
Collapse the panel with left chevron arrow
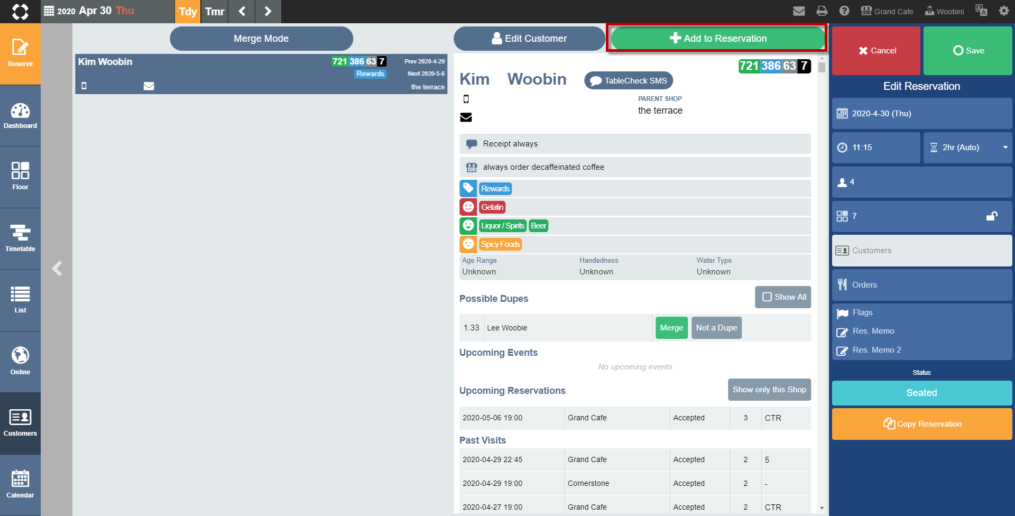[57, 269]
